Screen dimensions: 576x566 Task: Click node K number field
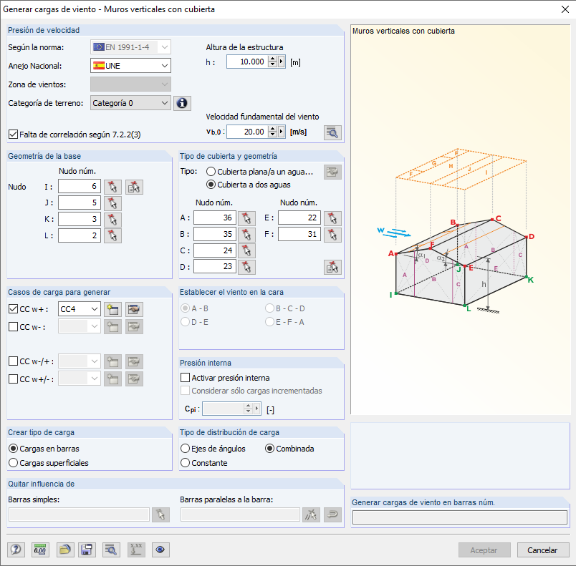80,219
